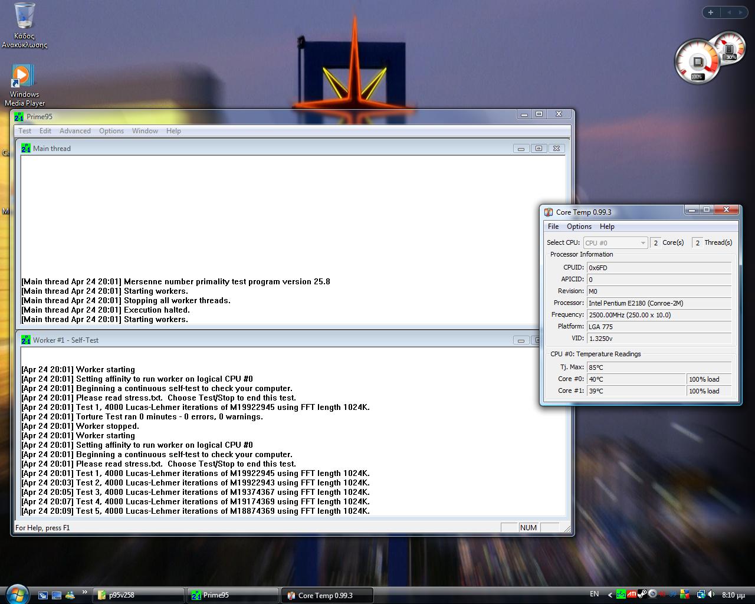
Task: Open the File menu in Core Temp
Action: 553,226
